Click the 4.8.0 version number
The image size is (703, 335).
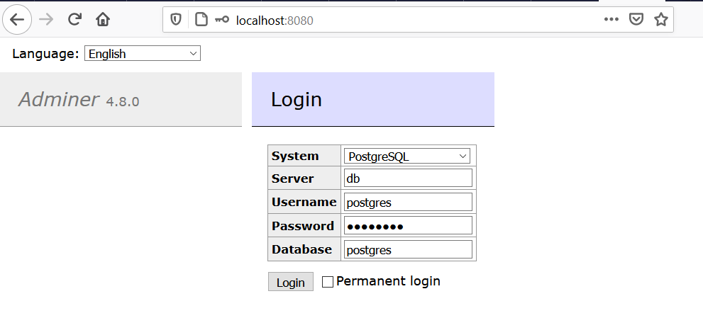[123, 102]
